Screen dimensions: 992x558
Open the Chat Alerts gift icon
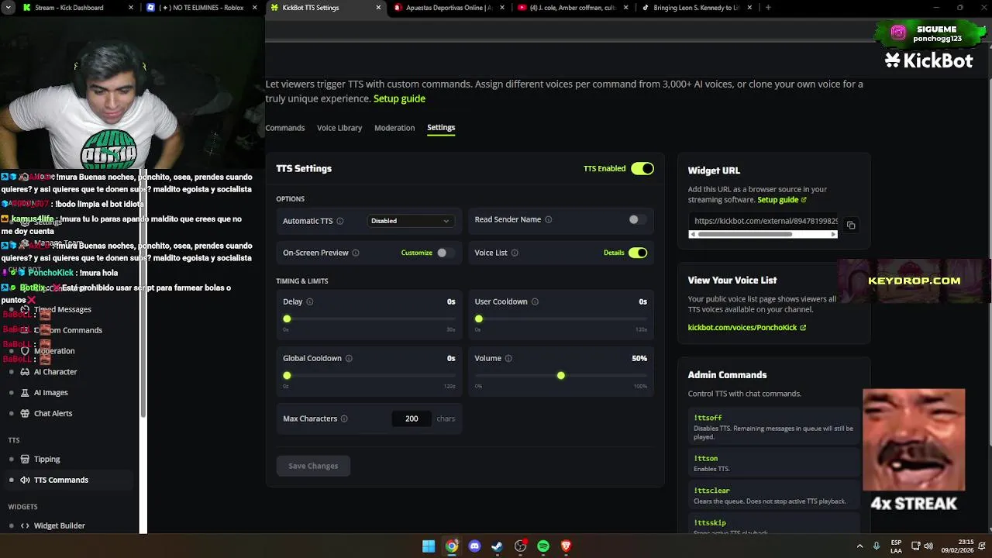pos(25,414)
